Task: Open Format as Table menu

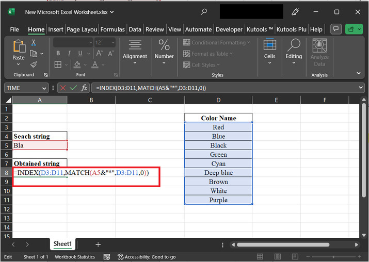Action: click(x=208, y=54)
